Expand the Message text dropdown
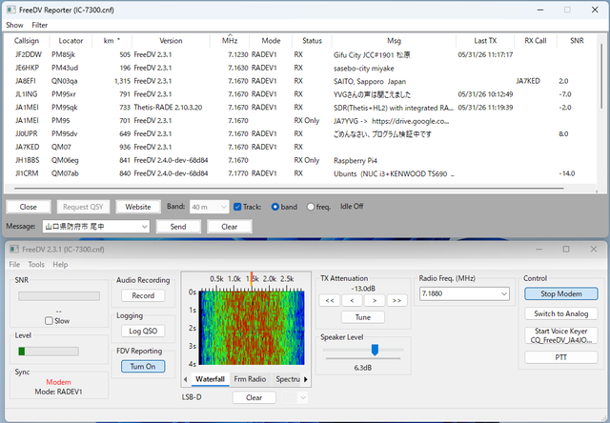Screen dimensions: 610x423 tap(144, 227)
